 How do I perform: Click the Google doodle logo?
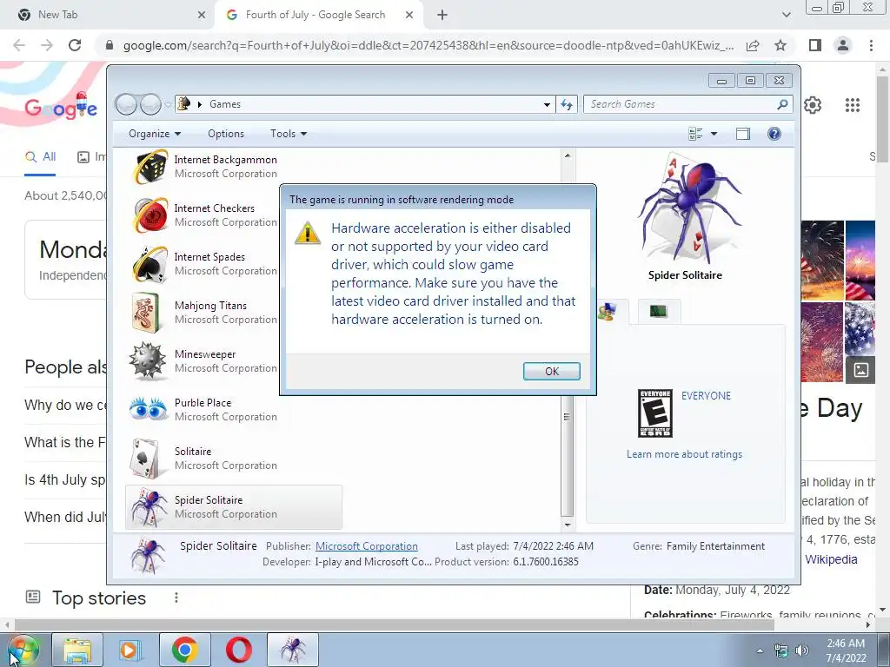pyautogui.click(x=62, y=105)
